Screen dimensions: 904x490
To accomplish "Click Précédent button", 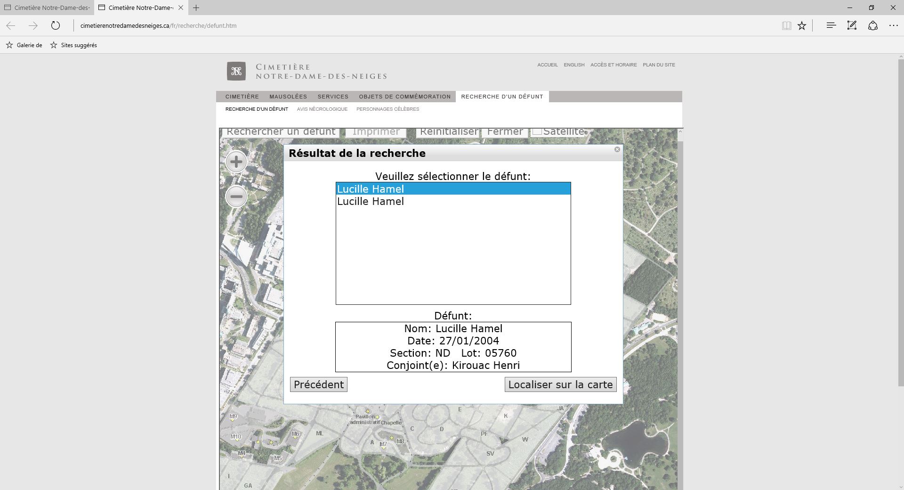I will pos(319,384).
